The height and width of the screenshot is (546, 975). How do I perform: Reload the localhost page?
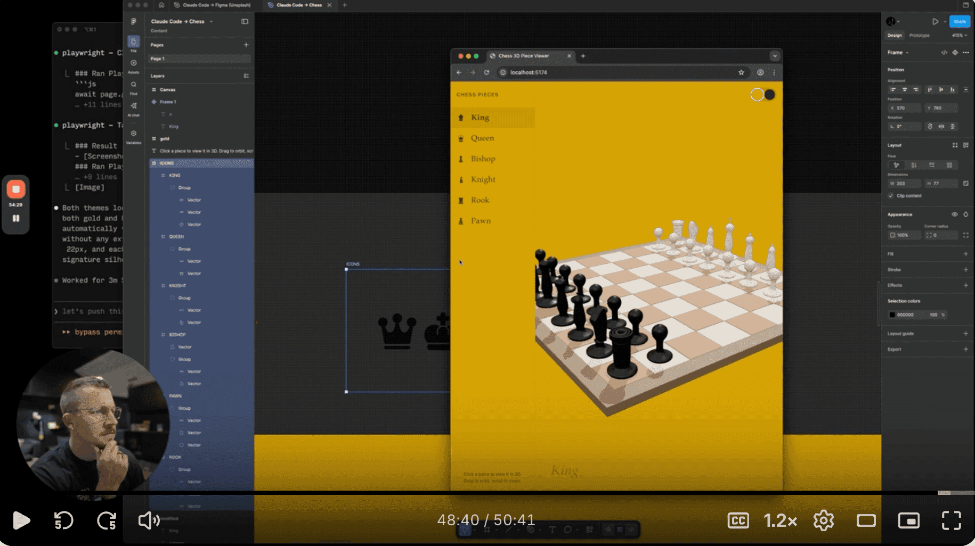pyautogui.click(x=486, y=72)
